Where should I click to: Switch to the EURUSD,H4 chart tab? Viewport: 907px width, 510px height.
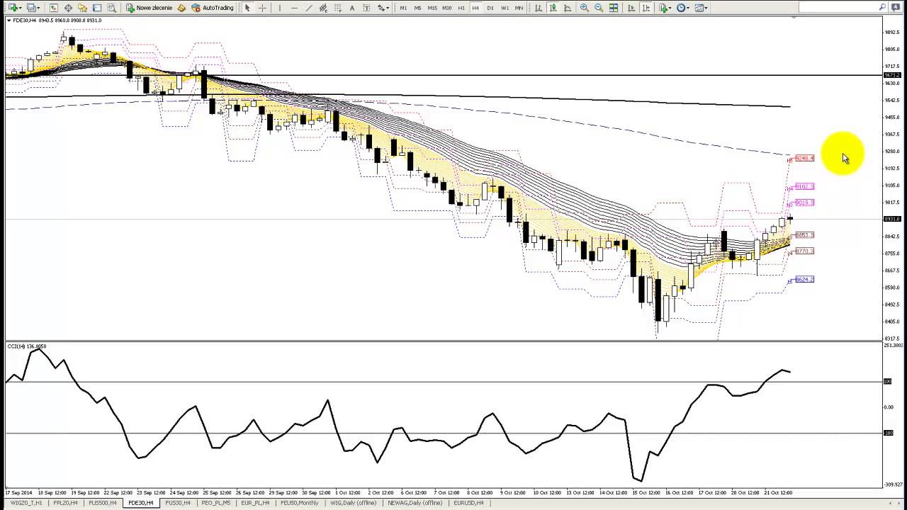coord(469,503)
